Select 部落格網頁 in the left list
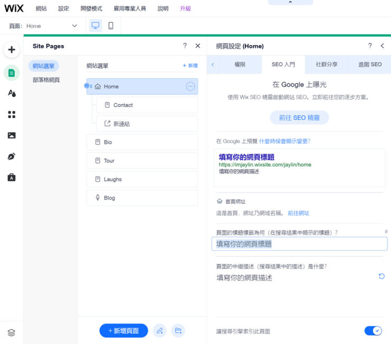391x344 pixels. click(x=46, y=80)
